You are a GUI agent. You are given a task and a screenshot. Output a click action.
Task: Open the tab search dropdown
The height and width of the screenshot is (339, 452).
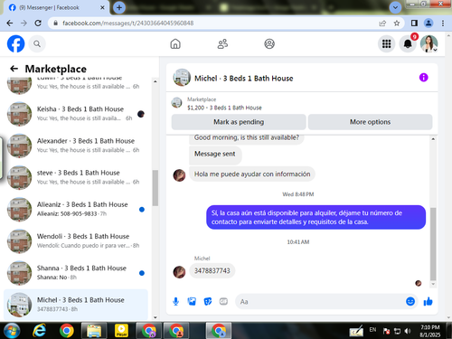395,7
